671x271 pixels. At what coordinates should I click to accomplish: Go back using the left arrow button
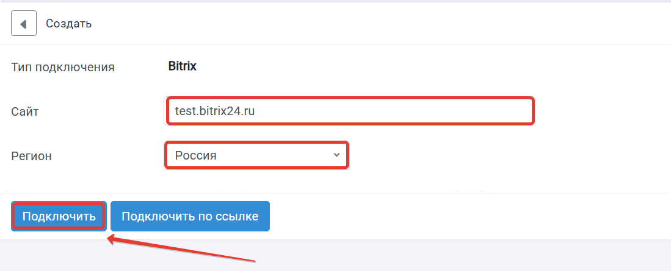[24, 24]
